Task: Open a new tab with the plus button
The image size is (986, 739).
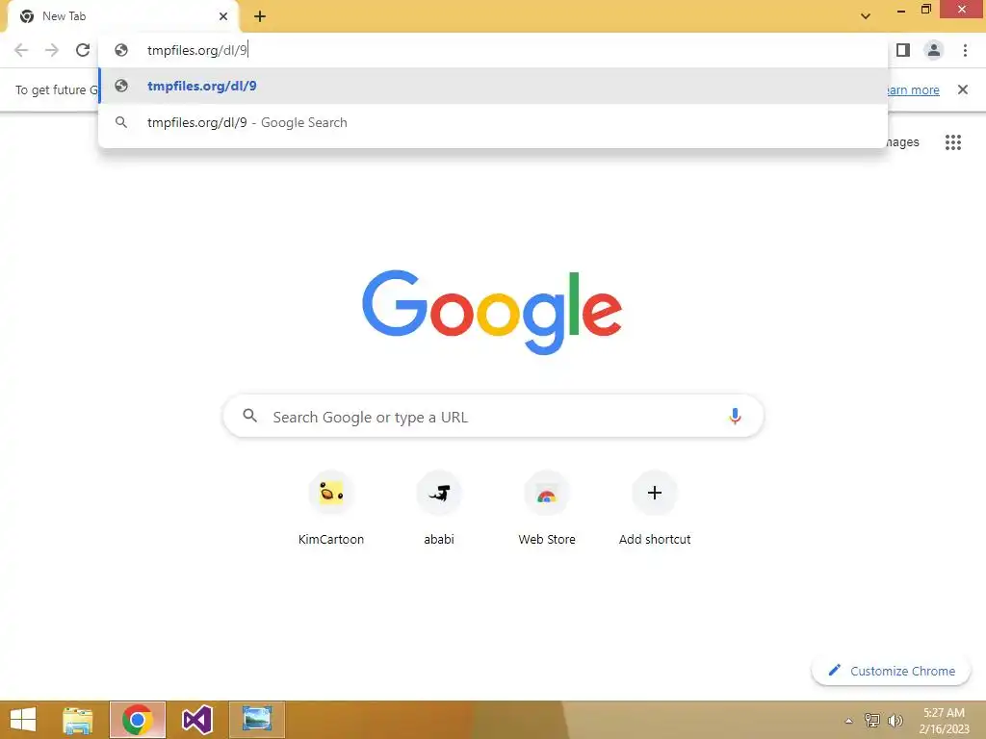Action: pos(260,16)
